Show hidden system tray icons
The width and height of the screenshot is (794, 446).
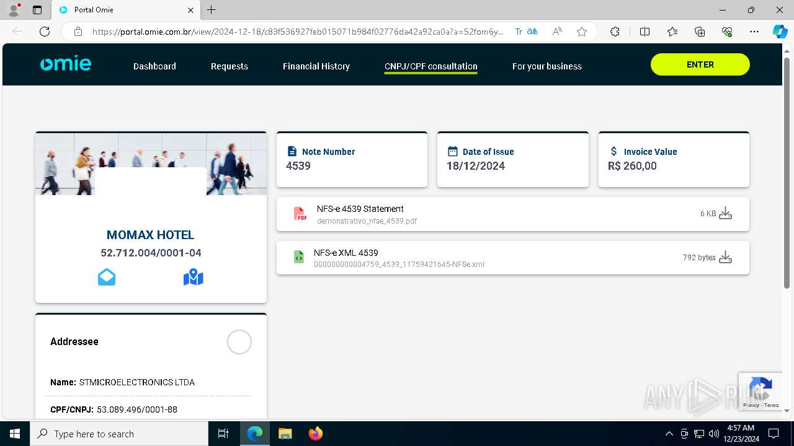click(669, 434)
